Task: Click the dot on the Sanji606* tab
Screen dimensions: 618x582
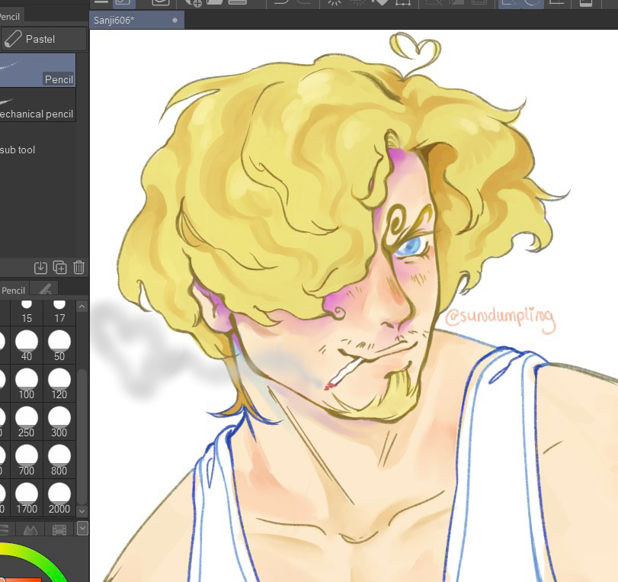Action: tap(175, 20)
